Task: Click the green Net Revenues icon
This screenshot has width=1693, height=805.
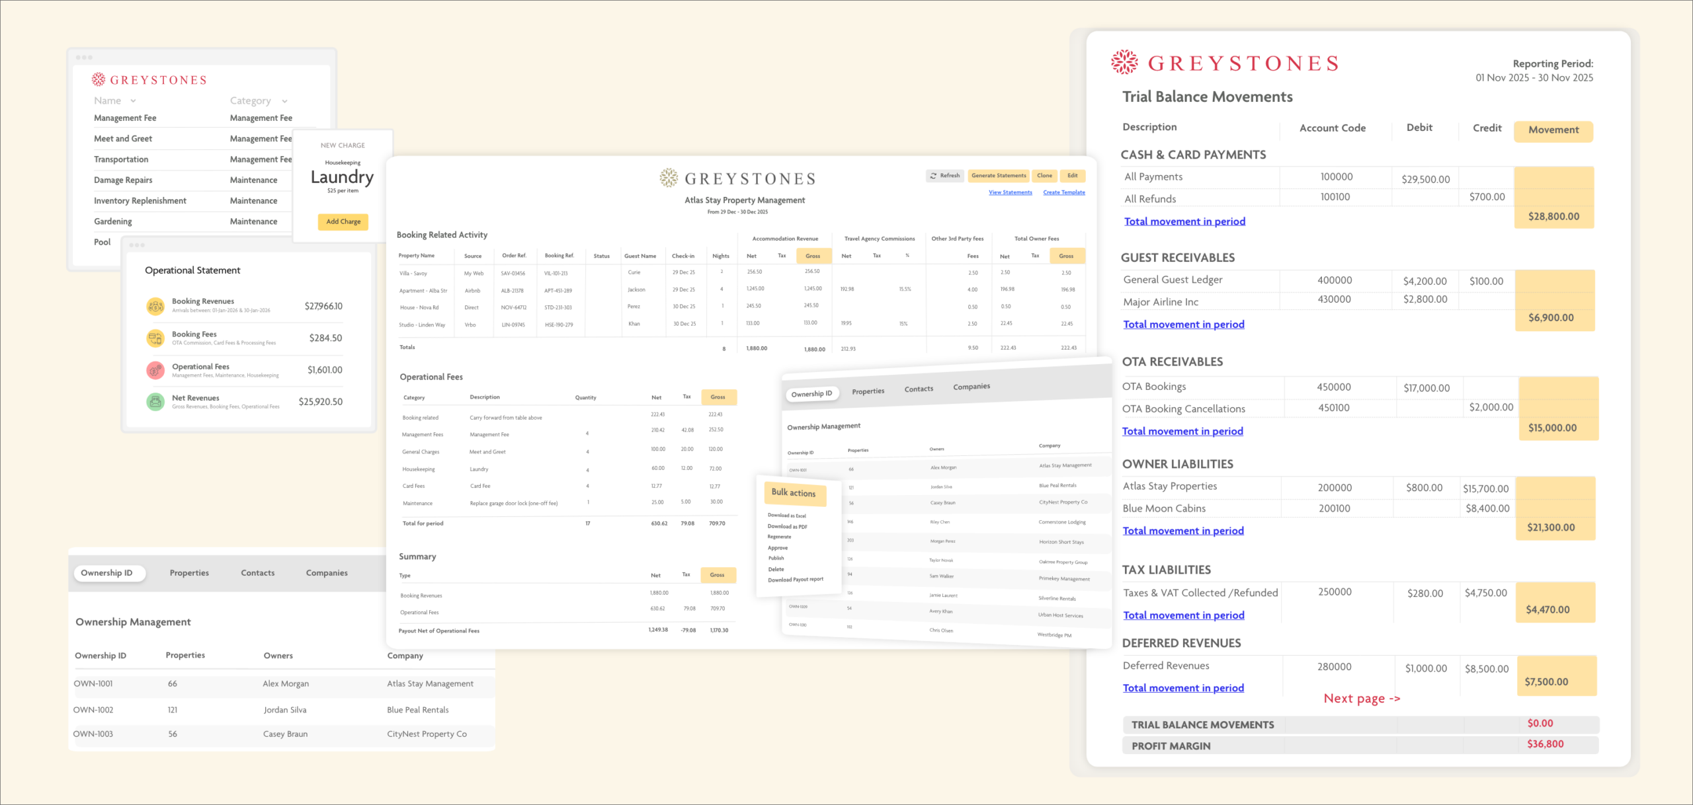Action: pyautogui.click(x=155, y=401)
